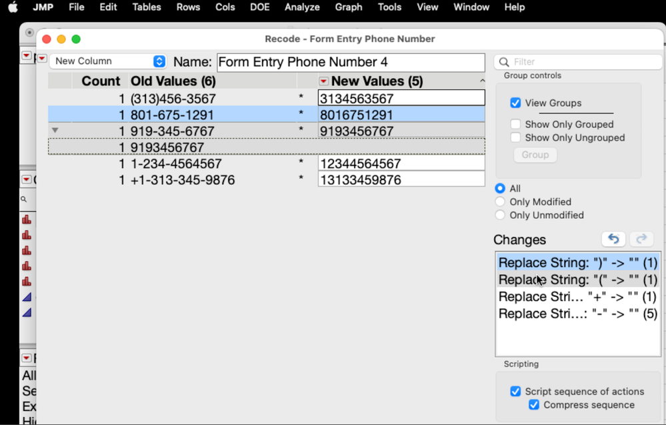Click the Group button

pyautogui.click(x=535, y=155)
